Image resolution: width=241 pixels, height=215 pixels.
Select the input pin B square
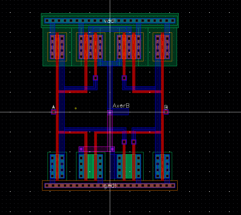click(166, 112)
